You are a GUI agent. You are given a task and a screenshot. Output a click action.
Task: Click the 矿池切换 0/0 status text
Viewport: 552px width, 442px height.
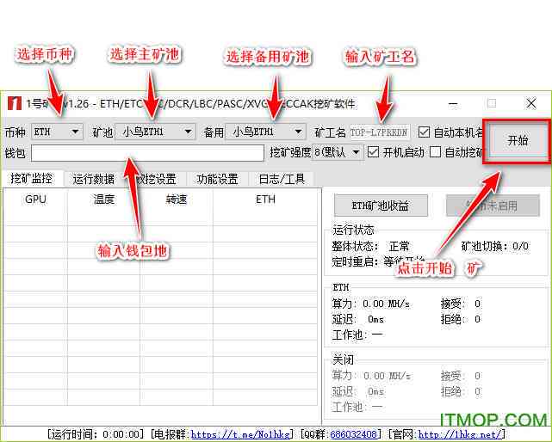494,246
